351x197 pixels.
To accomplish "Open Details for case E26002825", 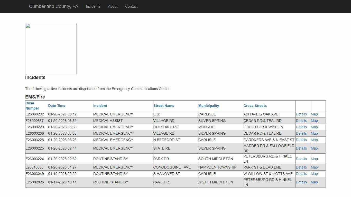I will [x=301, y=182].
